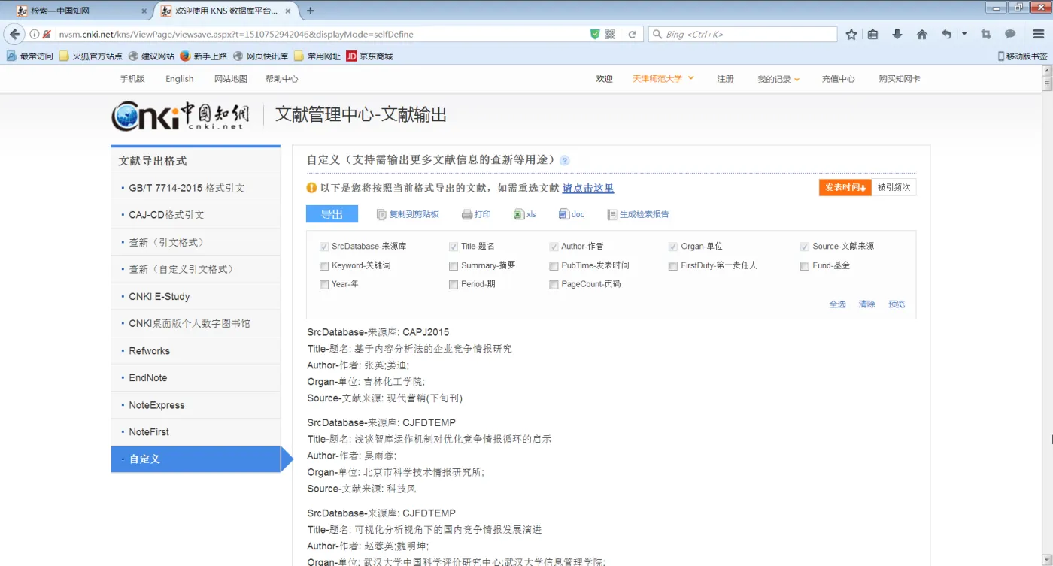Open the chat bubble toolbar icon
Image resolution: width=1053 pixels, height=566 pixels.
1010,35
